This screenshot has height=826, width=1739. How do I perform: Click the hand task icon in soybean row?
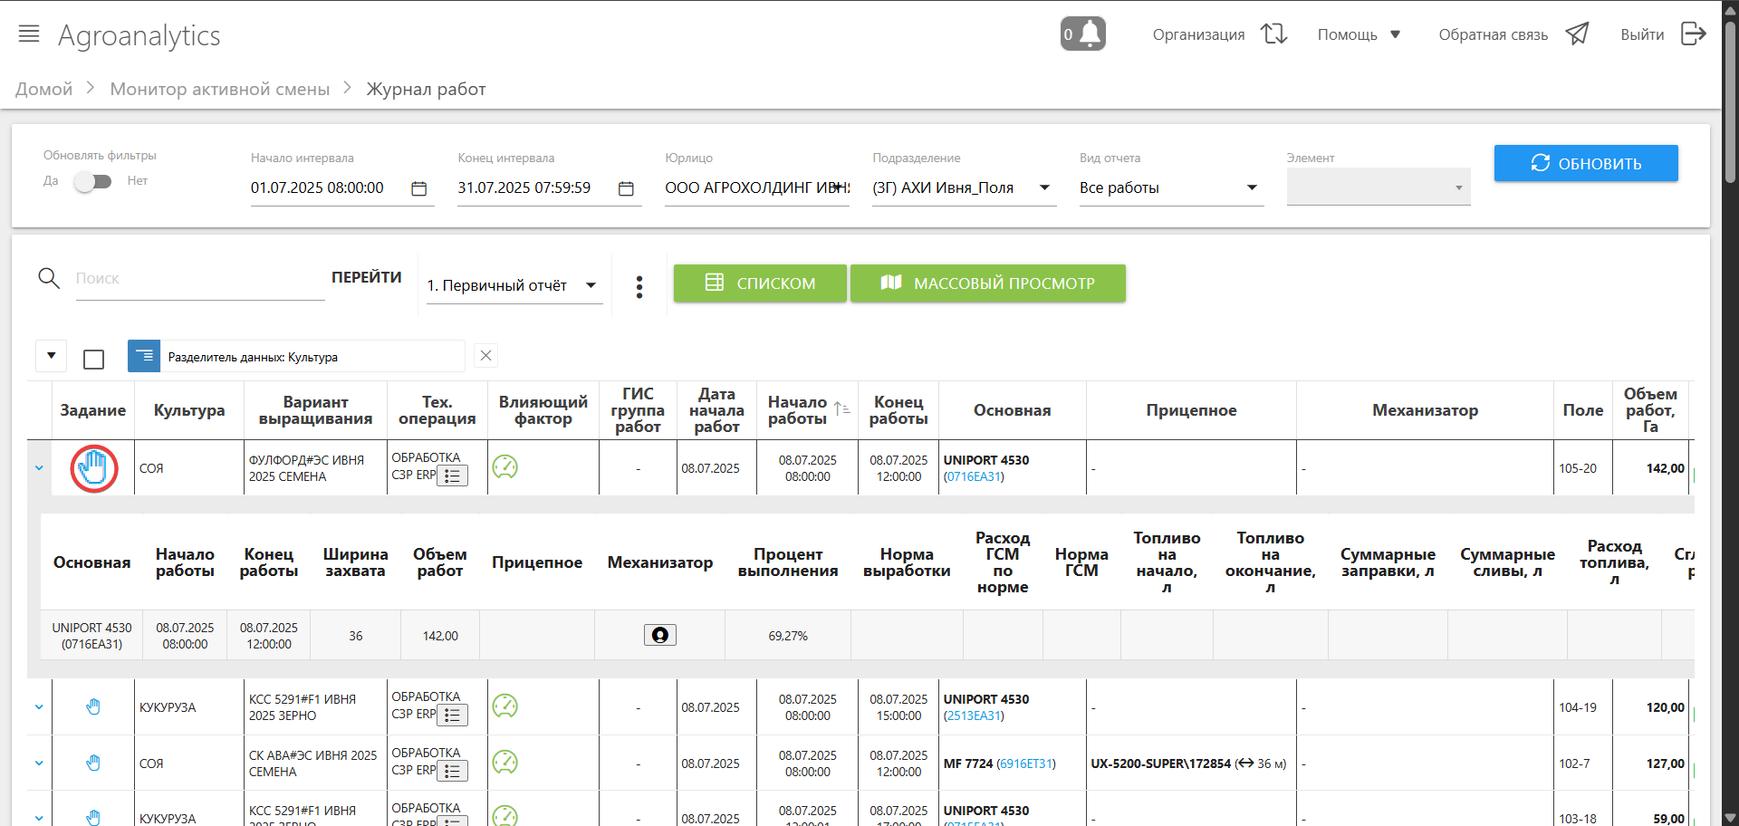tap(94, 468)
